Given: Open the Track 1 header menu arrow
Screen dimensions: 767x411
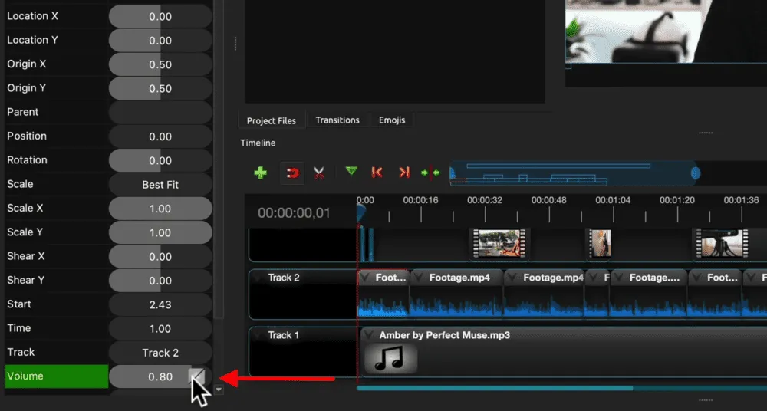Looking at the screenshot, I should 258,335.
